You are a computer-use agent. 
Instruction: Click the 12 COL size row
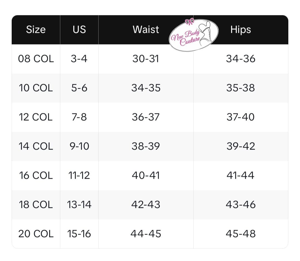point(36,117)
